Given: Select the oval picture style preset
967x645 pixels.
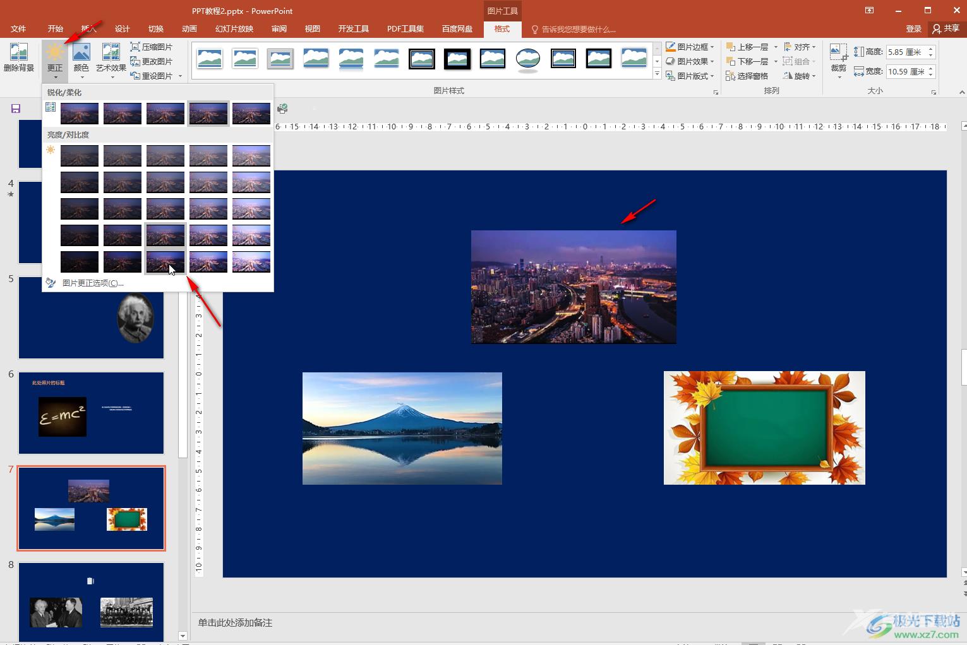Looking at the screenshot, I should coord(527,59).
